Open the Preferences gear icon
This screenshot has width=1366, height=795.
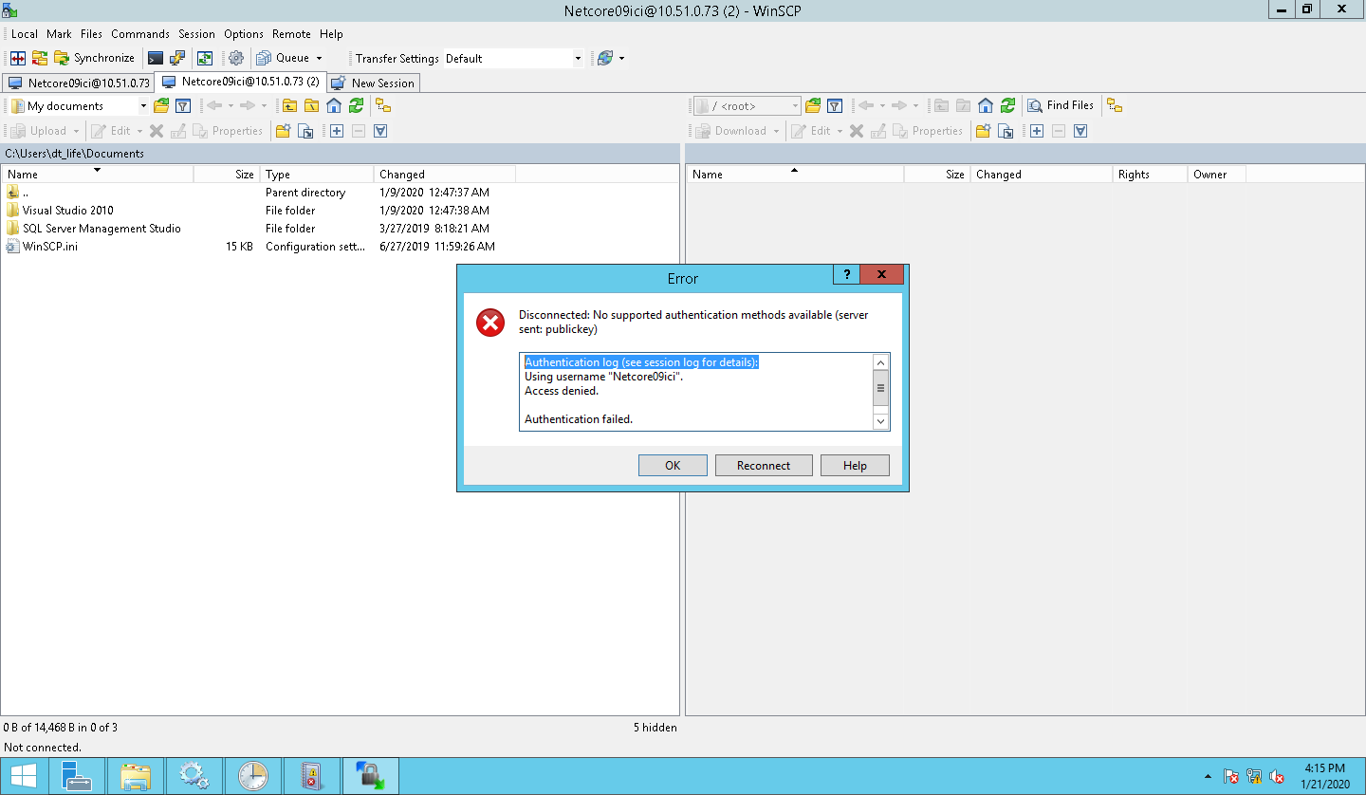click(236, 58)
